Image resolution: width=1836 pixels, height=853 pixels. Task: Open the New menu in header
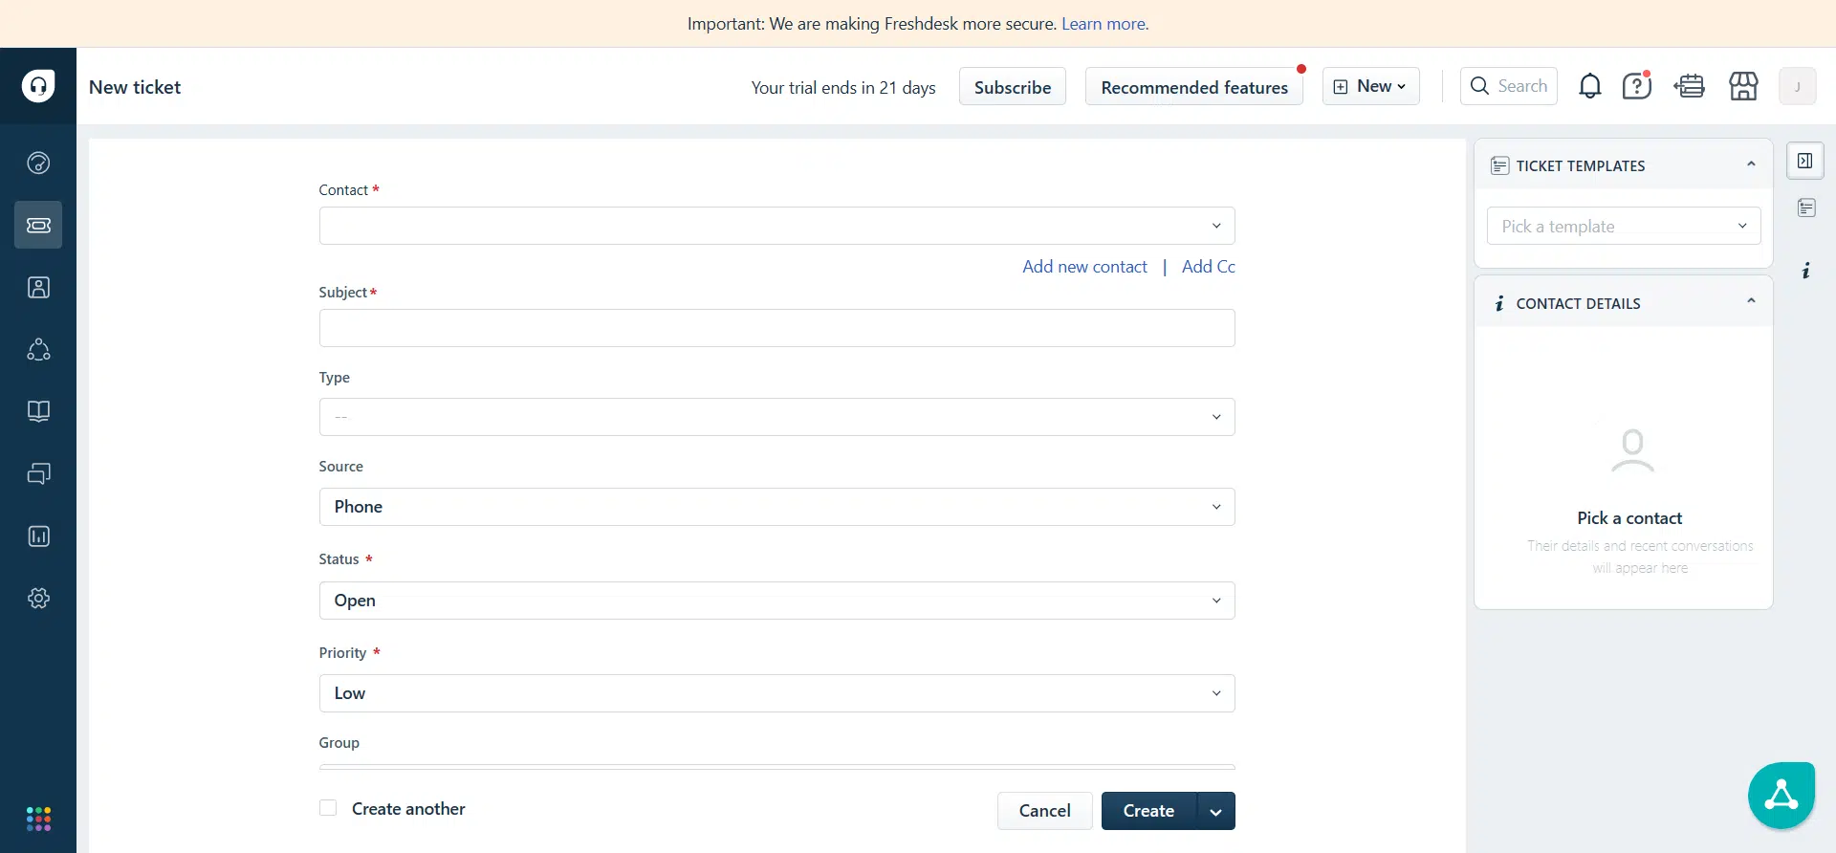point(1370,86)
